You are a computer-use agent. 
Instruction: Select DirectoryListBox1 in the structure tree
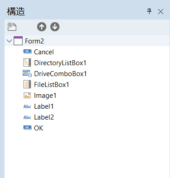tap(60, 63)
